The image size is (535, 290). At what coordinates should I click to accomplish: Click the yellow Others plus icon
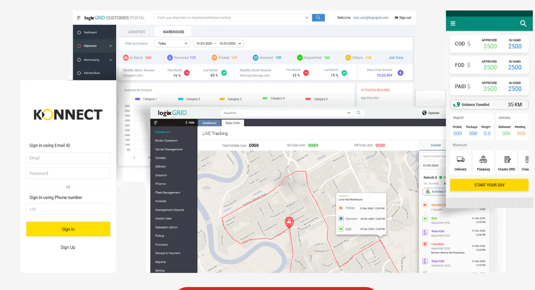point(348,58)
